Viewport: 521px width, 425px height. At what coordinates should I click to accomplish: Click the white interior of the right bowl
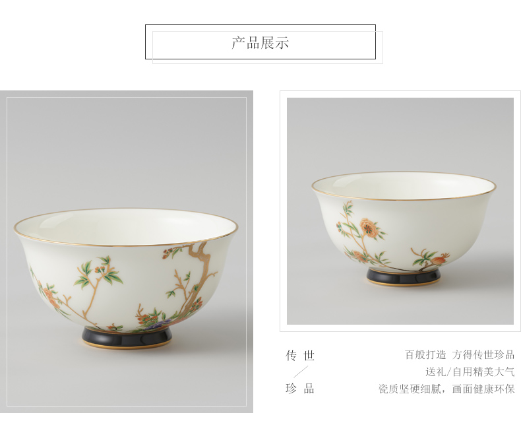click(x=404, y=185)
